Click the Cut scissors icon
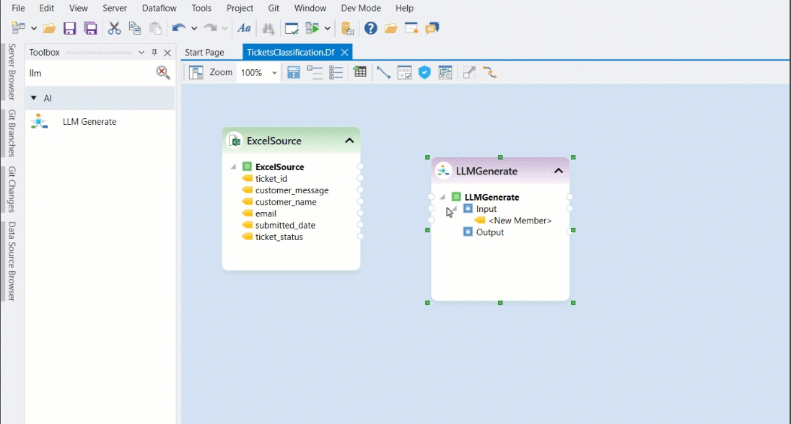This screenshot has width=791, height=424. pos(114,28)
